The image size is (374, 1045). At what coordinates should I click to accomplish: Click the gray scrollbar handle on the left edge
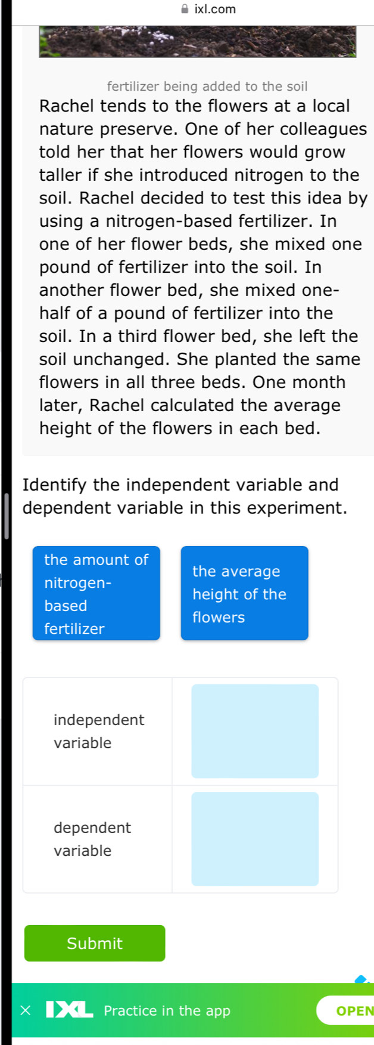[7, 516]
